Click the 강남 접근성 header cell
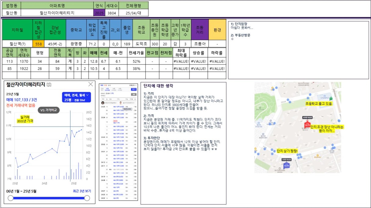Viewport: 371px width, 208px height. (x=55, y=30)
